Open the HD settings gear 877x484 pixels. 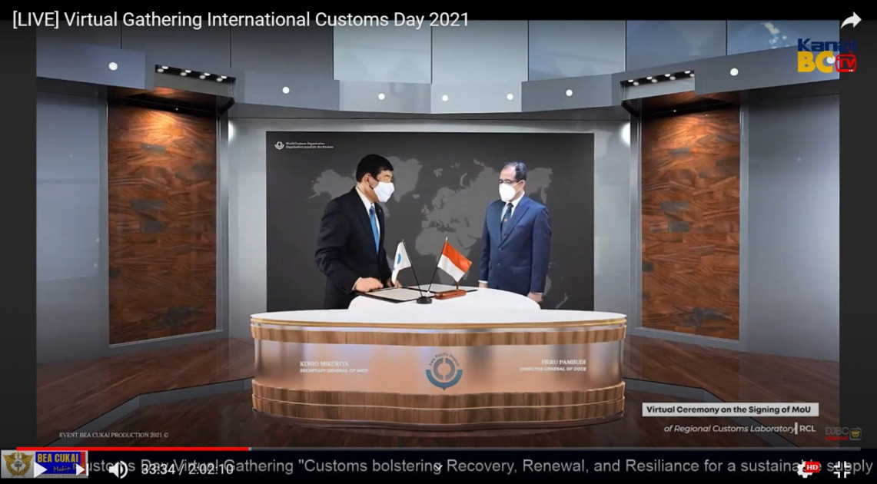806,469
